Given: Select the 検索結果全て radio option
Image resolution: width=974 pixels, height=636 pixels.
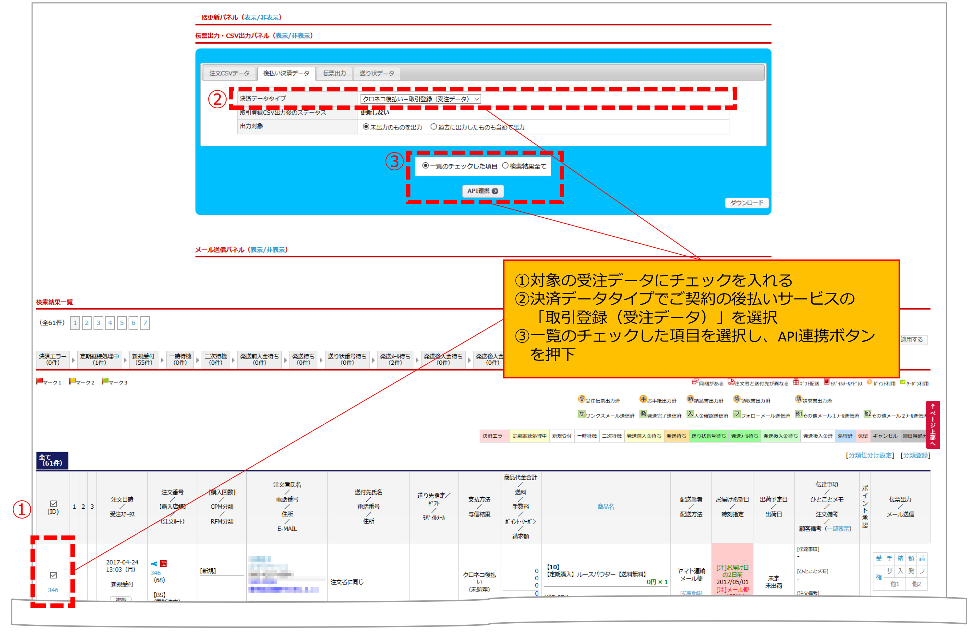Looking at the screenshot, I should point(505,166).
